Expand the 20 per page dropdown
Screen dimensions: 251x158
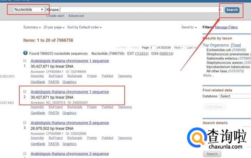point(54,27)
